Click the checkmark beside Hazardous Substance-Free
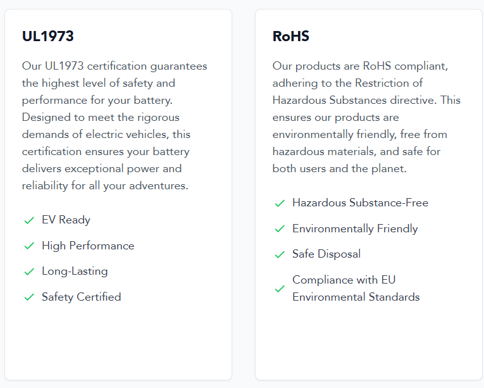The image size is (484, 388). pyautogui.click(x=280, y=203)
